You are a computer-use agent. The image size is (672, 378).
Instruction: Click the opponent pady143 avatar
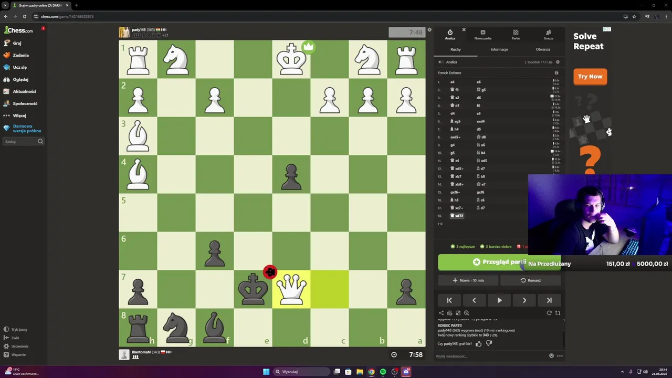pyautogui.click(x=124, y=32)
